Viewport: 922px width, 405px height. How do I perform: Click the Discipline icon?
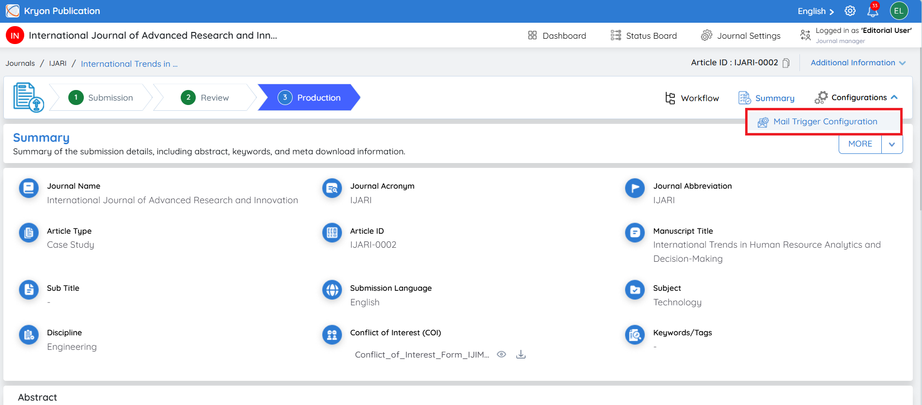click(x=29, y=334)
